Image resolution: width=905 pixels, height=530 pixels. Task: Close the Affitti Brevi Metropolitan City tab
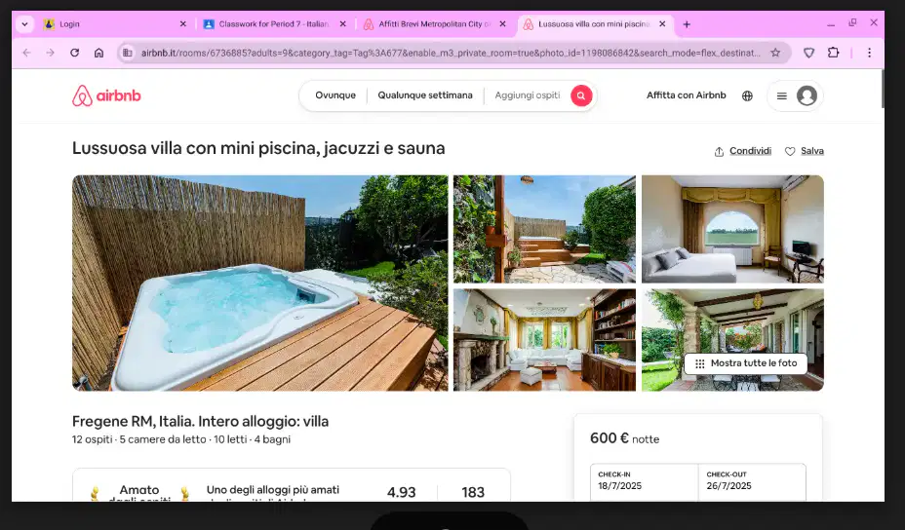(502, 24)
